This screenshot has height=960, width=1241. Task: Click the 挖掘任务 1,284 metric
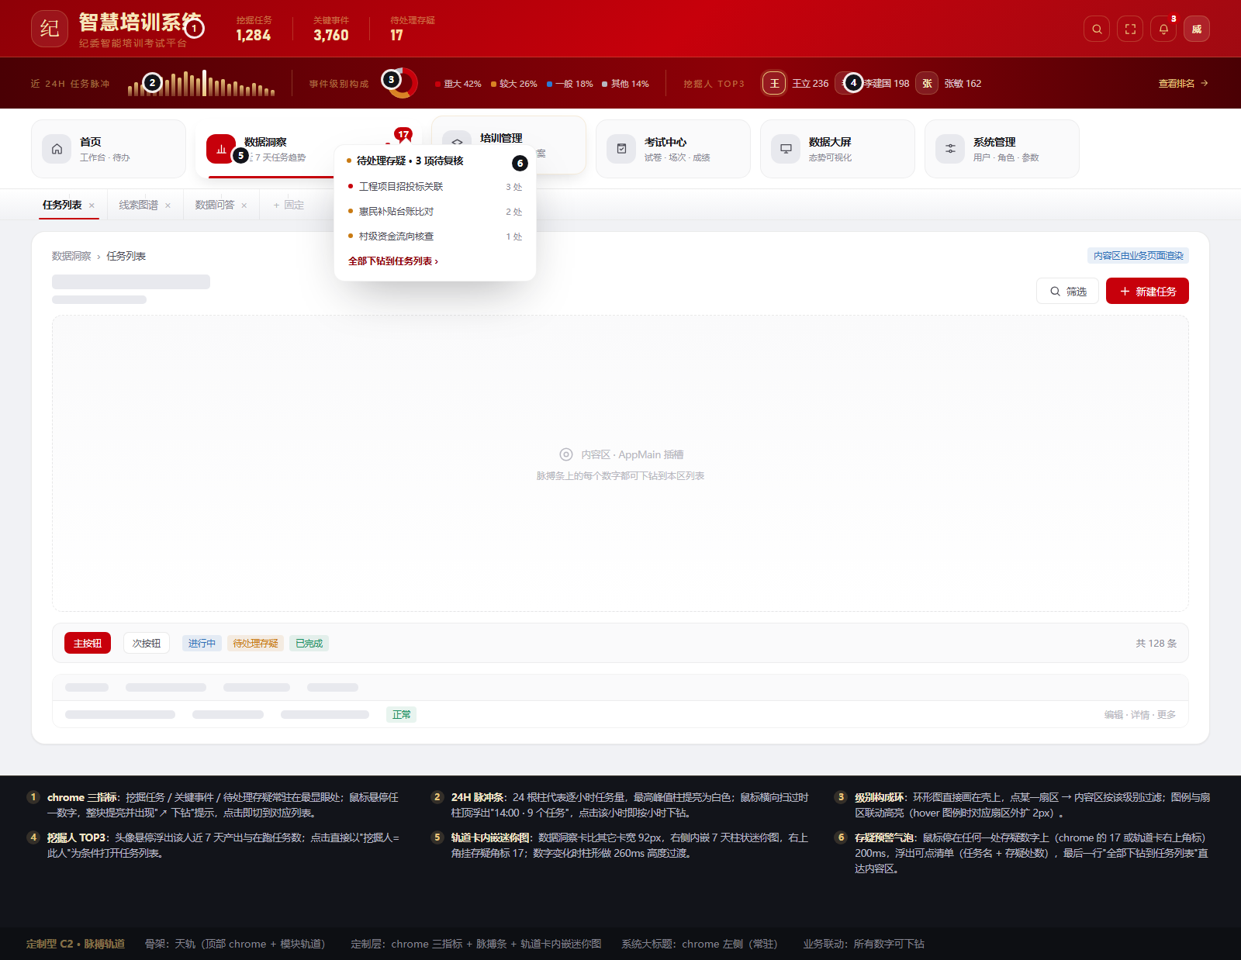click(254, 29)
